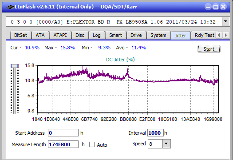
Task: Start the jitter measurement
Action: [209, 49]
